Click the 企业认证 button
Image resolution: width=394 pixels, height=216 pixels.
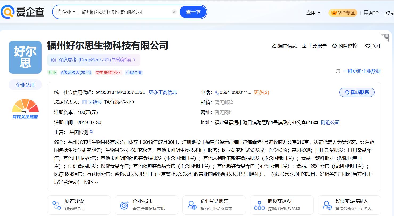[x=25, y=85]
